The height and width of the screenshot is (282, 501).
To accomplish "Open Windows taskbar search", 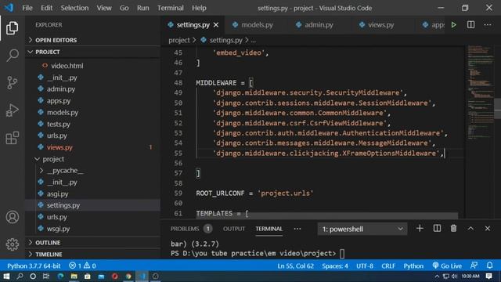I will coord(20,277).
